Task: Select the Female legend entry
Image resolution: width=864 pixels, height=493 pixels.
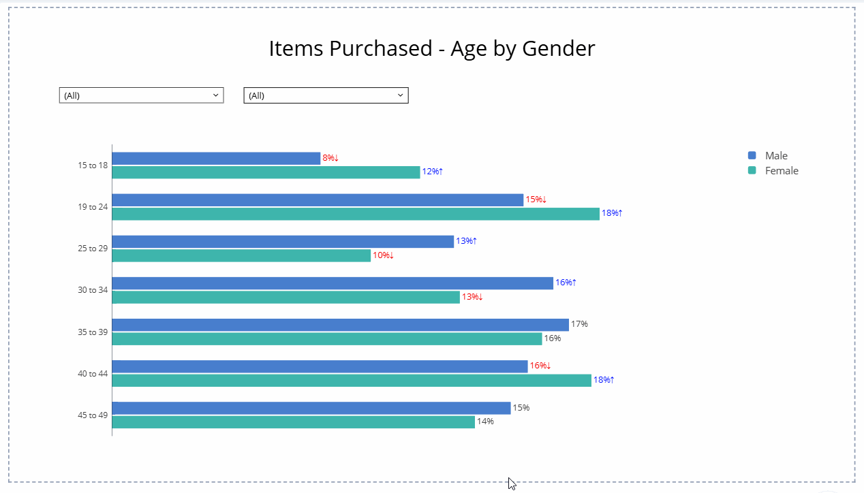Action: click(x=782, y=170)
